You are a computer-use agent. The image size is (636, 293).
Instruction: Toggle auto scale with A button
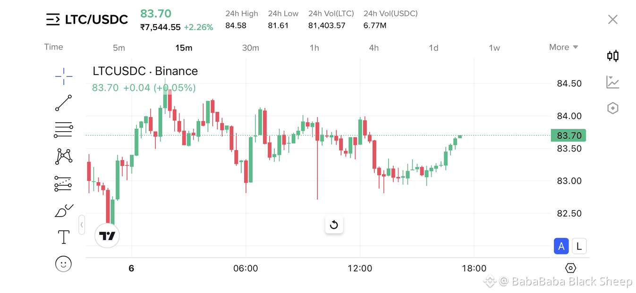tap(561, 246)
